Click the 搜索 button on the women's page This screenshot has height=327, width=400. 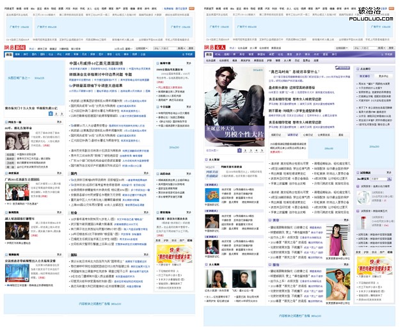391,48
